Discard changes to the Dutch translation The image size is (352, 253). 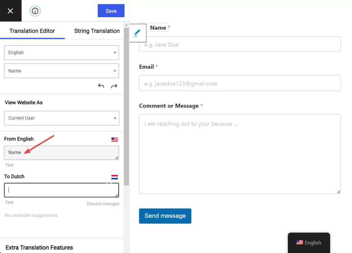103,204
